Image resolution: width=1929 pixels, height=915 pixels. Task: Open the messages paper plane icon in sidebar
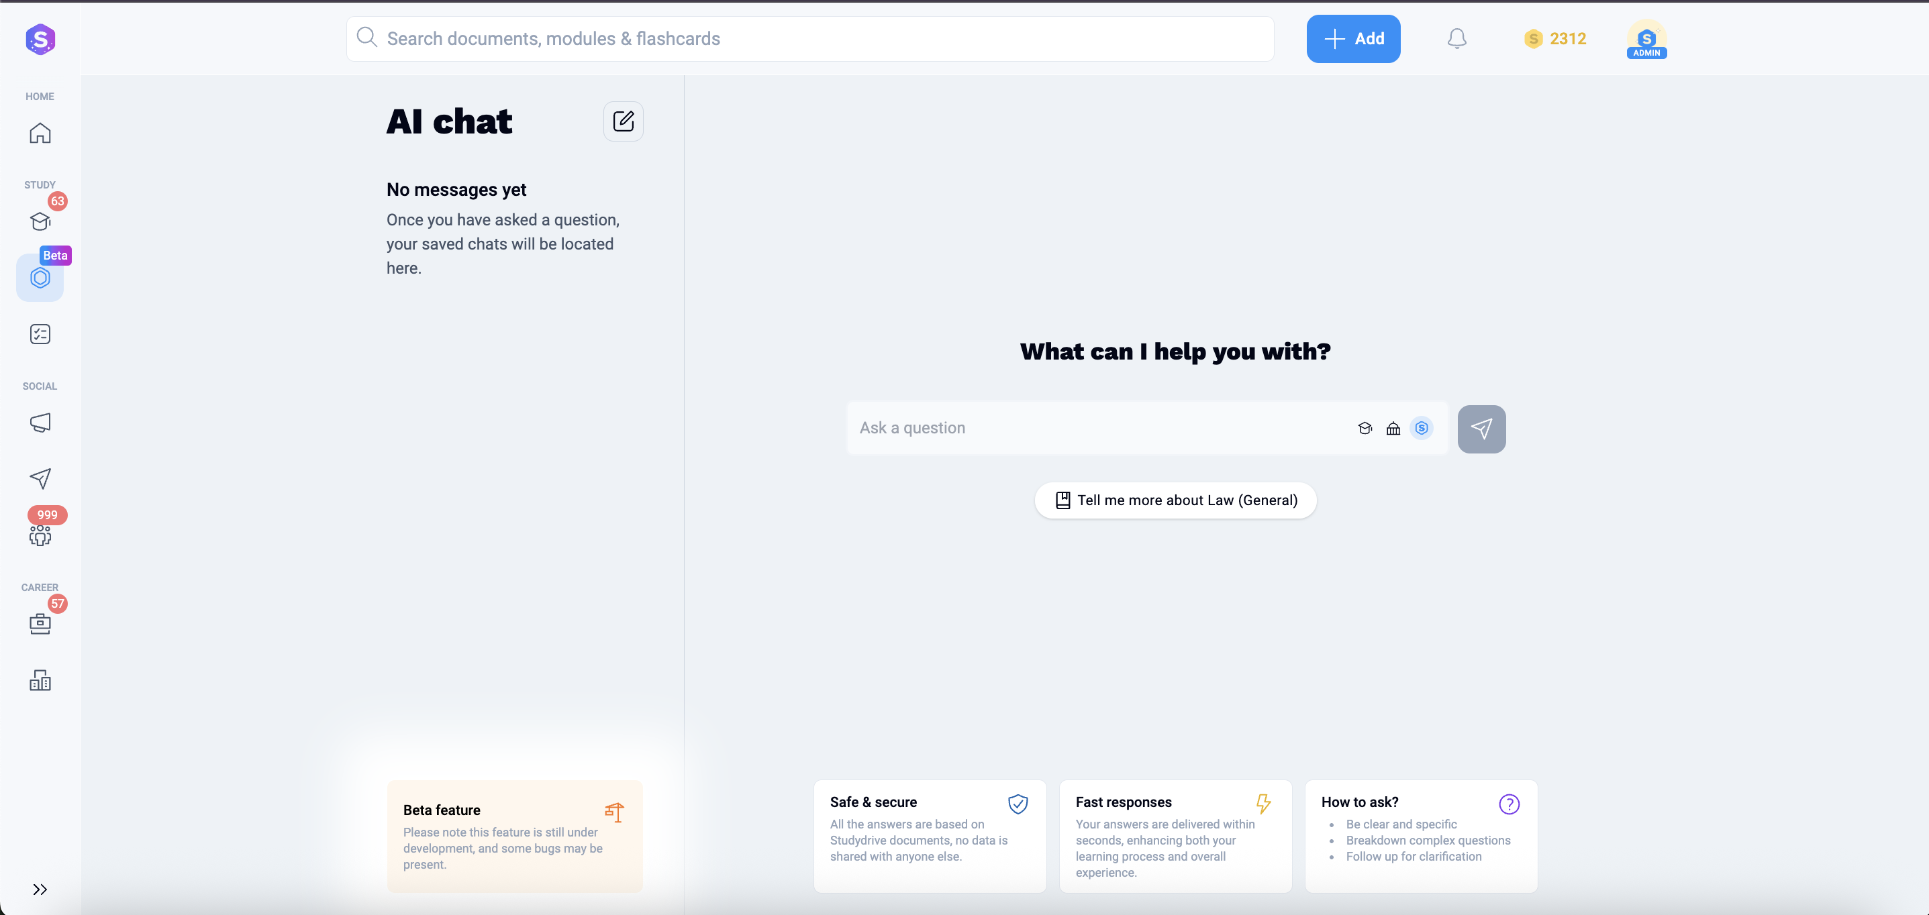[40, 479]
